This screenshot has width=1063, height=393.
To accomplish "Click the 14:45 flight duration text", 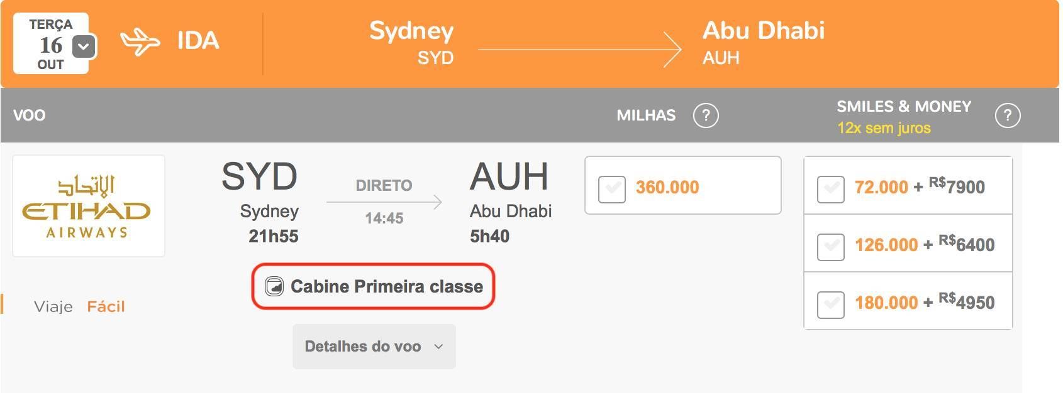I will click(x=384, y=218).
